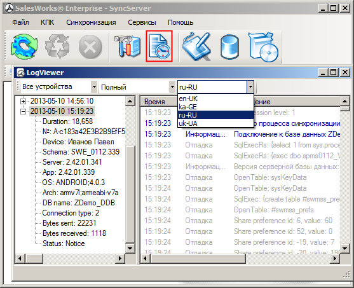
Task: Collapse the ru-RU language dropdown arrow
Action: pos(250,86)
